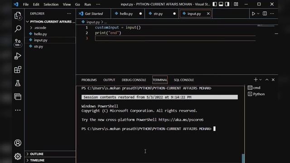Open Explorer panel more actions ellipsis
The height and width of the screenshot is (163, 290).
click(x=69, y=14)
